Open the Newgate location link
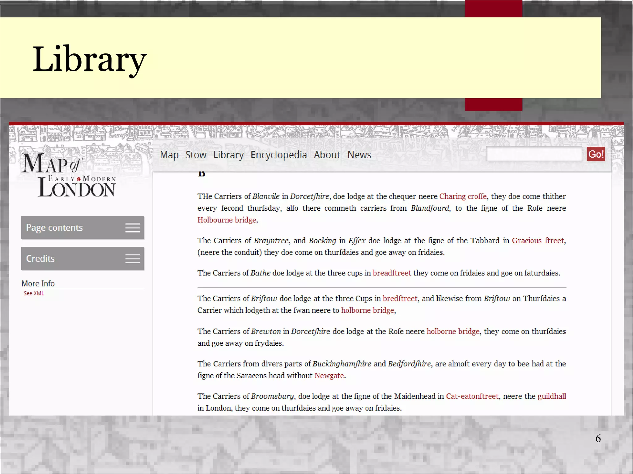The height and width of the screenshot is (474, 633). (x=329, y=375)
